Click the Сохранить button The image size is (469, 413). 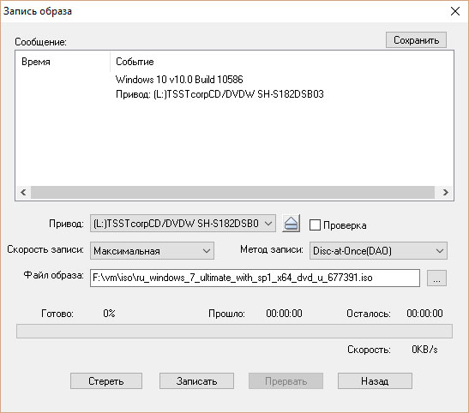[x=416, y=39]
